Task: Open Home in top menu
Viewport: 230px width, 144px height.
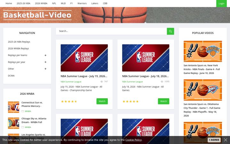Action: [9, 4]
